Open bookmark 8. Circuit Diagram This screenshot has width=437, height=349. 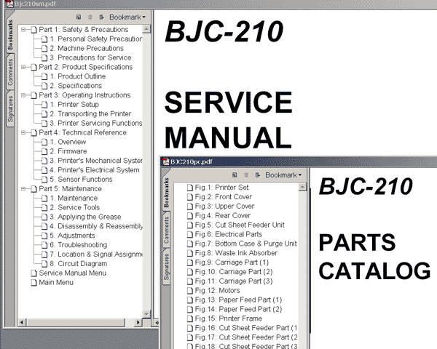(79, 263)
